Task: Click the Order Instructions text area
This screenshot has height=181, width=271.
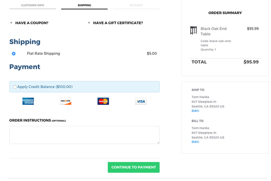Action: 84,135
